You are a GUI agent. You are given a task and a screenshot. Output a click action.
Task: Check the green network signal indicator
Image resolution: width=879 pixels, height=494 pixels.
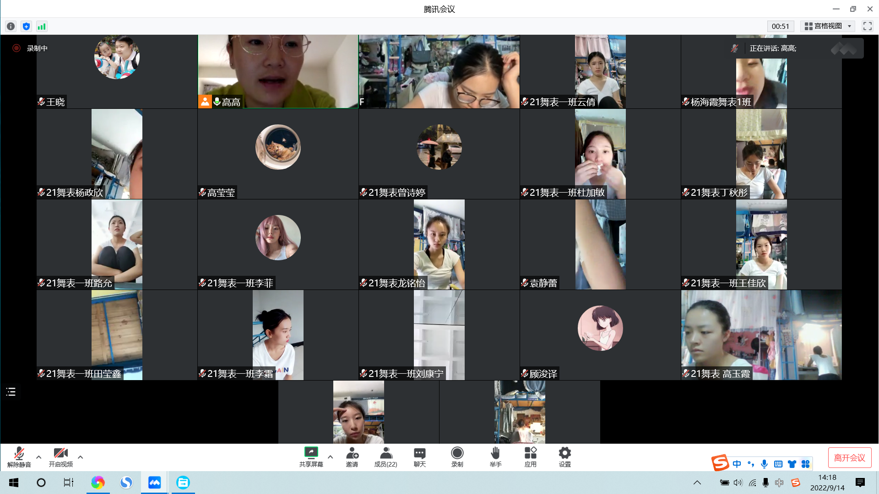pos(42,27)
